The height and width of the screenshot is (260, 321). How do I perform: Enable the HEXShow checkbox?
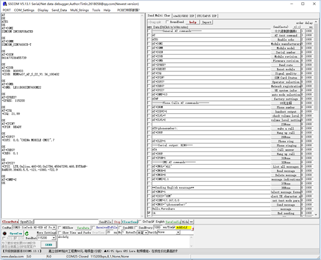(60, 228)
